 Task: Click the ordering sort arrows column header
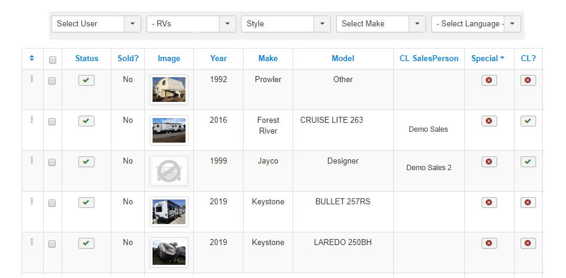pyautogui.click(x=32, y=58)
